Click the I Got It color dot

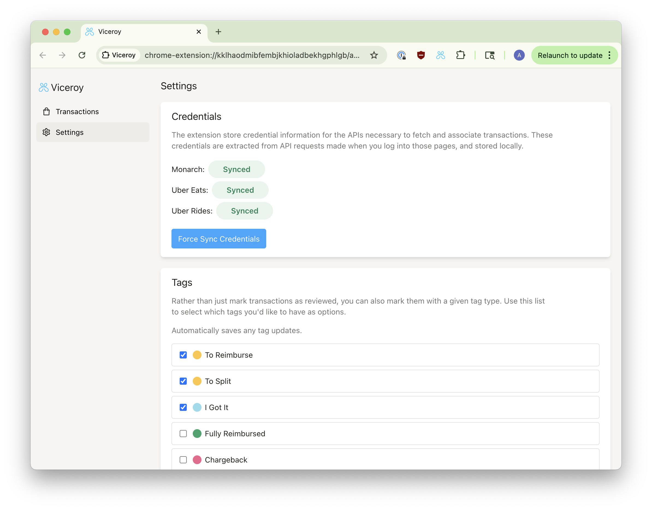tap(197, 408)
